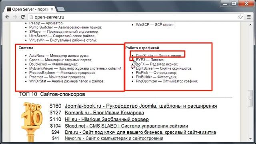The width and height of the screenshot is (256, 144).
Task: Click the MyEventViewer list item
Action: click(x=76, y=68)
